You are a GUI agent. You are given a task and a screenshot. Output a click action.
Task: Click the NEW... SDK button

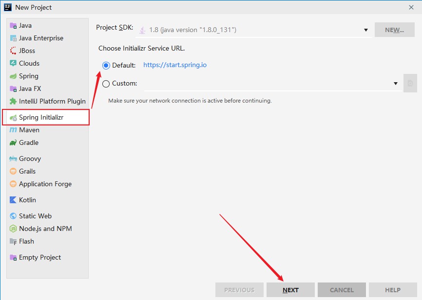395,30
